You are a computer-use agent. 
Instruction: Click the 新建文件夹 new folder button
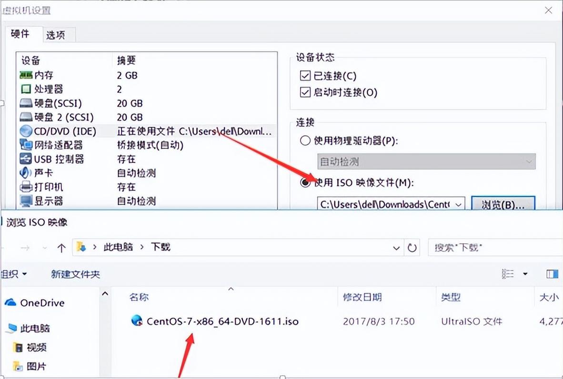(76, 274)
